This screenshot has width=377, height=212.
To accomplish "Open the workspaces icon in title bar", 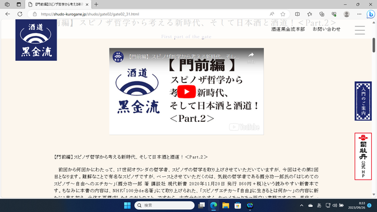I will click(x=7, y=4).
